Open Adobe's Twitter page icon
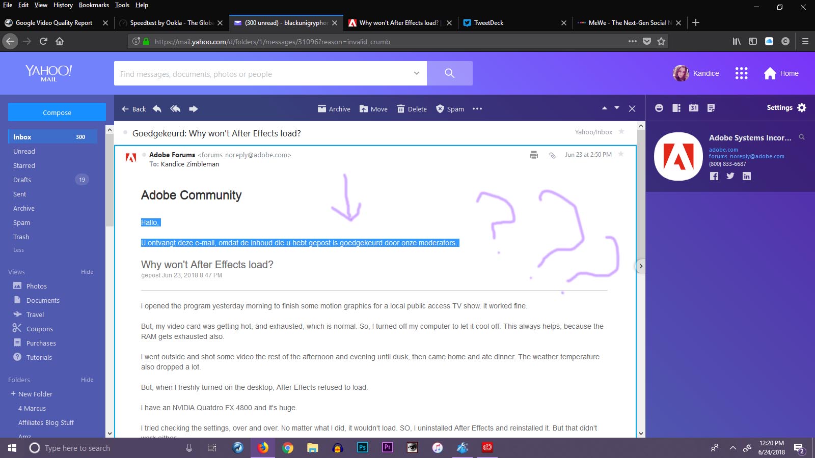The image size is (815, 458). pos(730,176)
